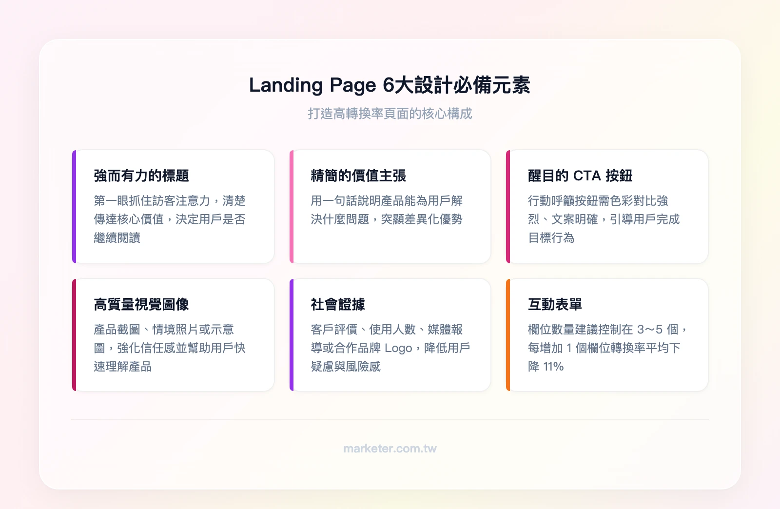
Task: Click the "11%" statistic in the 互動表單 card
Action: tap(553, 367)
